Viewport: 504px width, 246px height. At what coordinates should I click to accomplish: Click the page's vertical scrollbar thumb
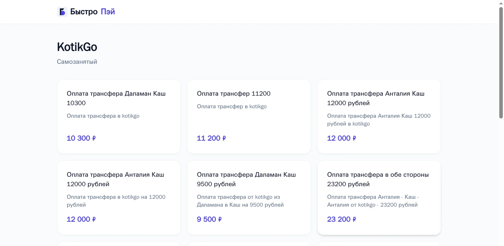point(501,63)
